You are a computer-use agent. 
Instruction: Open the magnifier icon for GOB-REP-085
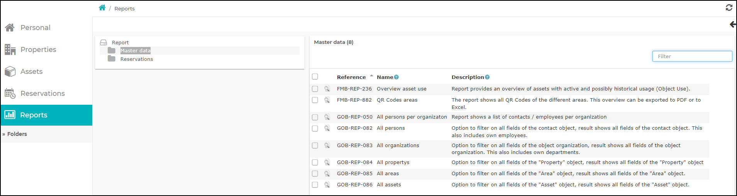327,174
